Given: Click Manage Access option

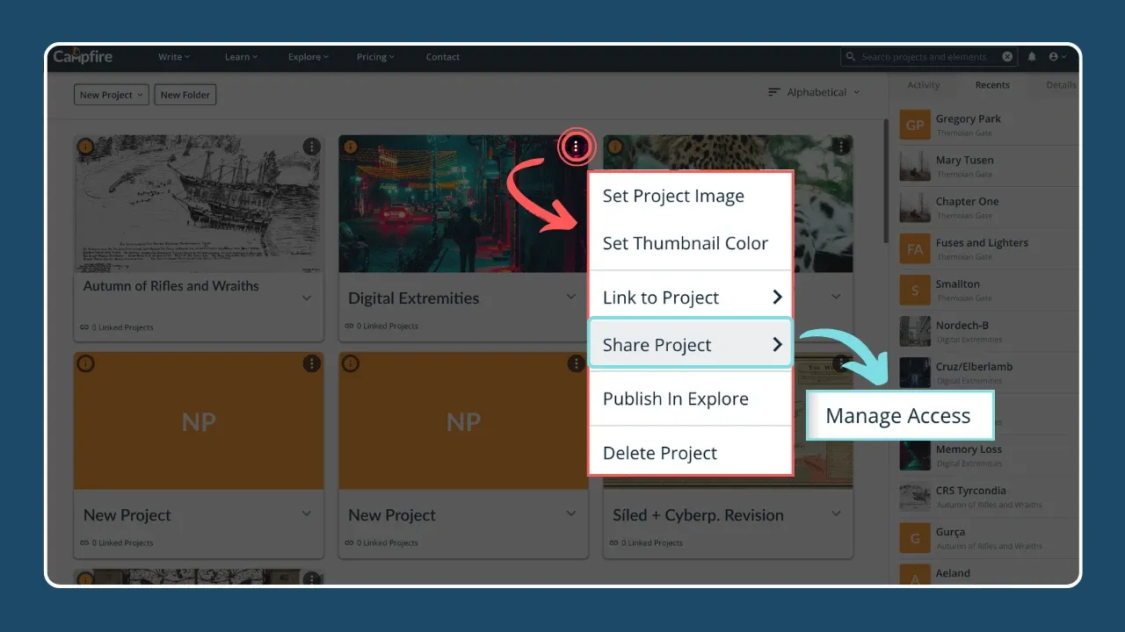Looking at the screenshot, I should tap(897, 416).
